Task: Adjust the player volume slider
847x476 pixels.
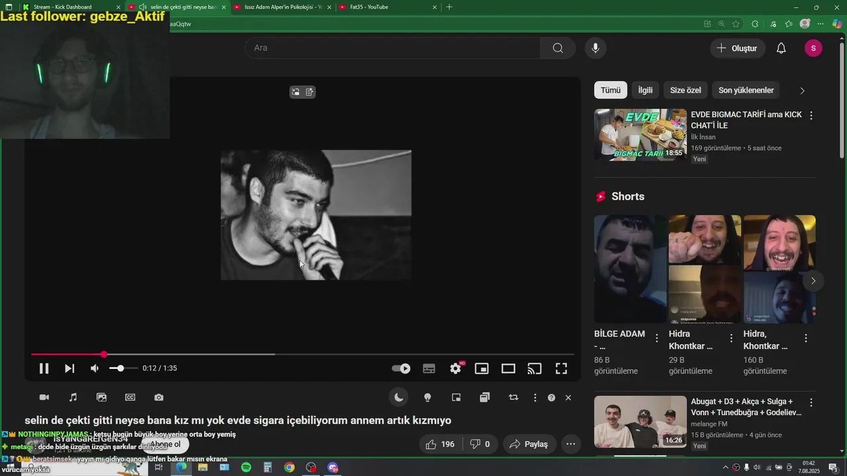Action: [123, 368]
